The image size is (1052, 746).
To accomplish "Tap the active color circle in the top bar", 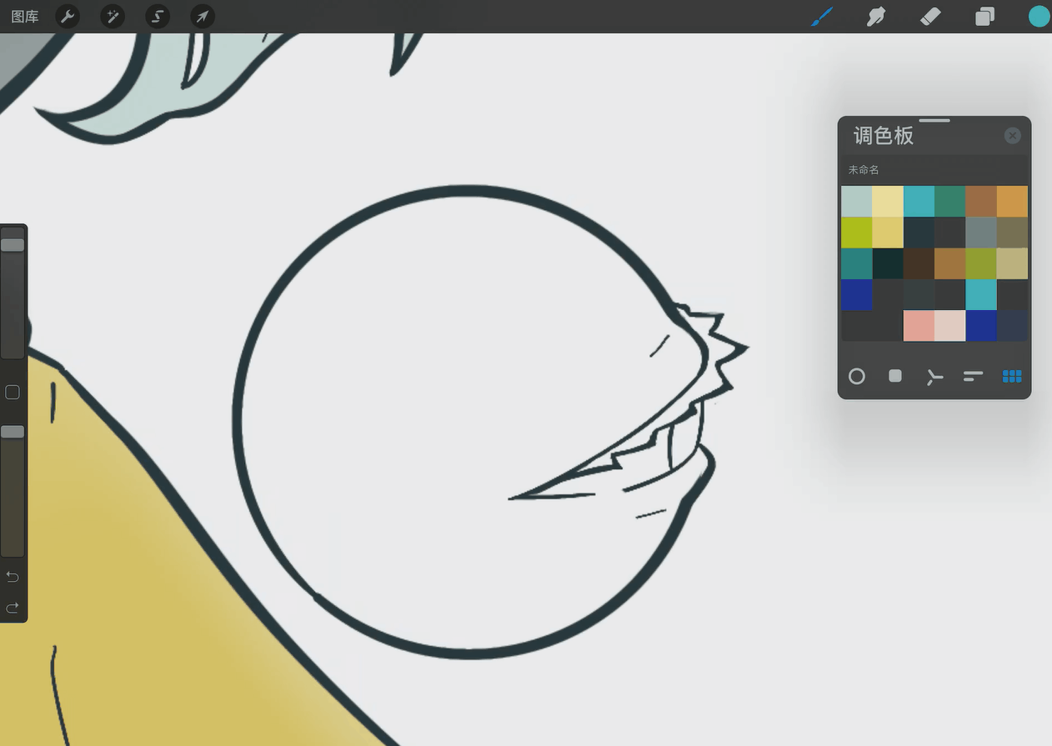I will pyautogui.click(x=1039, y=17).
